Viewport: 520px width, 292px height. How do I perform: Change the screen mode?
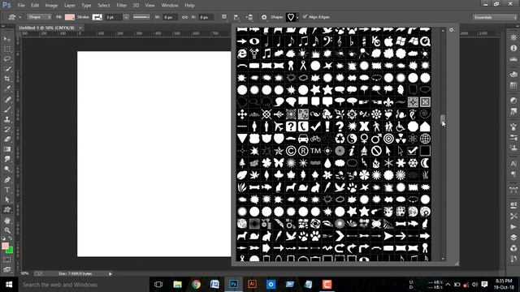pos(7,269)
